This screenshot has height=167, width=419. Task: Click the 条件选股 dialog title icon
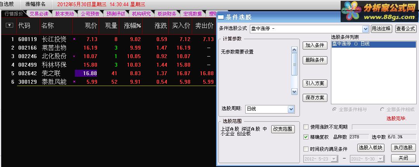221,17
